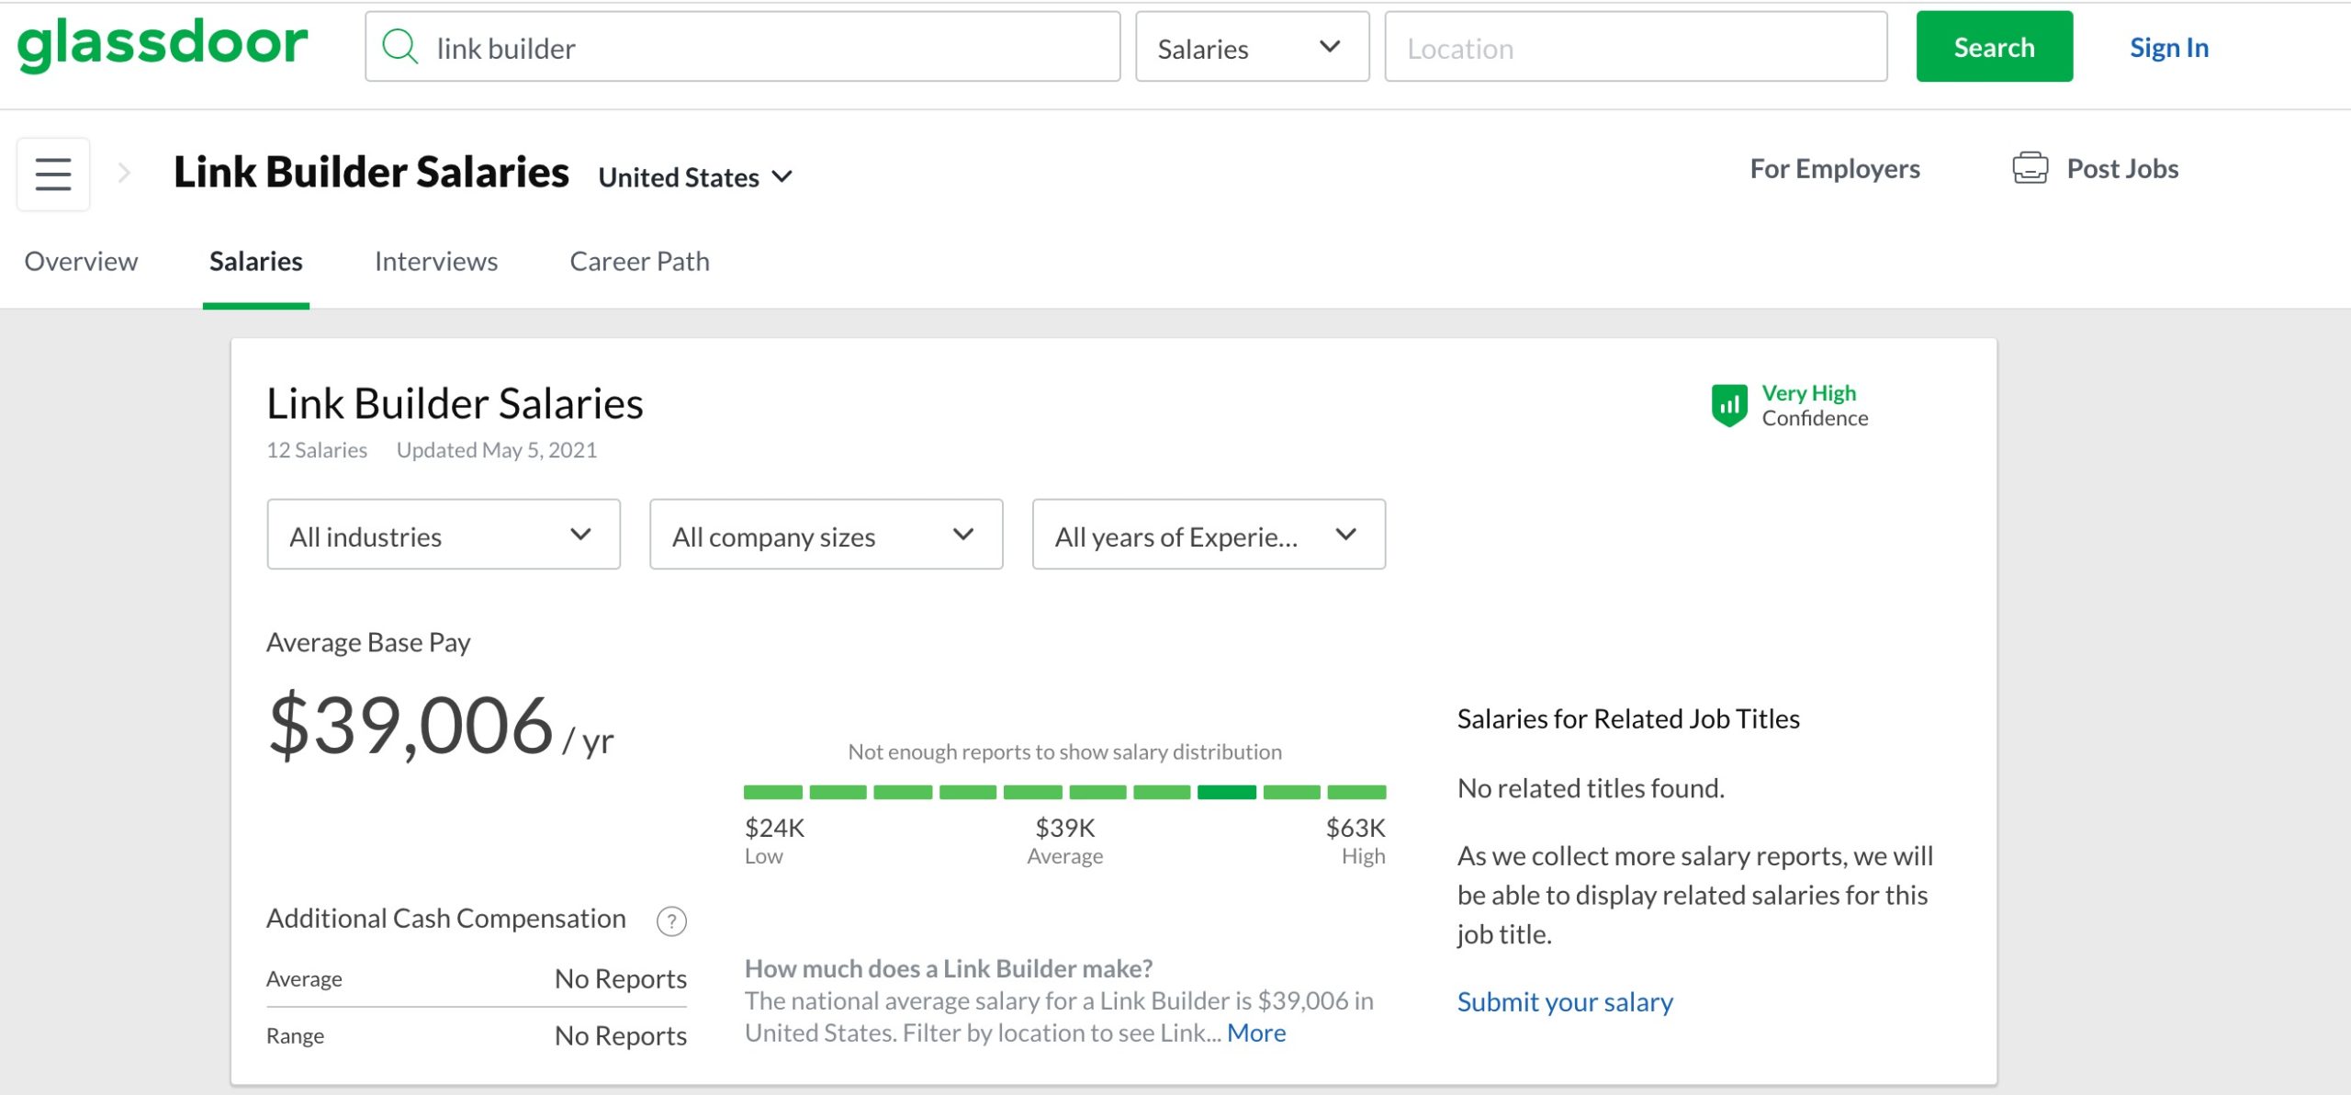Open the Salaries search type dropdown
The width and height of the screenshot is (2351, 1095).
[x=1252, y=47]
